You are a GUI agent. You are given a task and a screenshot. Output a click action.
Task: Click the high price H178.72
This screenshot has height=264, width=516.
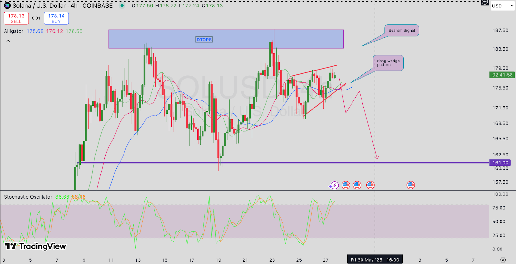tap(166, 6)
